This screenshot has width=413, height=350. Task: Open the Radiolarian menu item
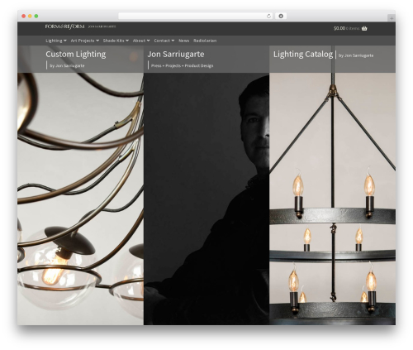tap(205, 41)
